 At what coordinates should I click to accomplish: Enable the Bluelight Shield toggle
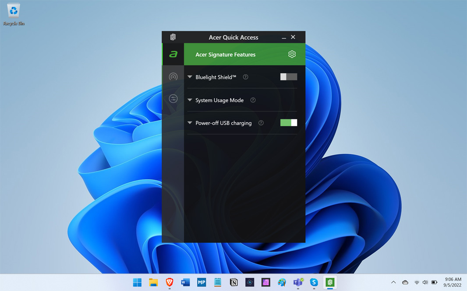click(x=288, y=77)
